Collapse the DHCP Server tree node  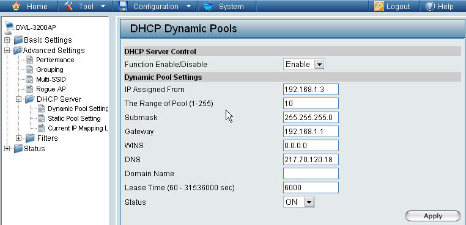coord(19,99)
